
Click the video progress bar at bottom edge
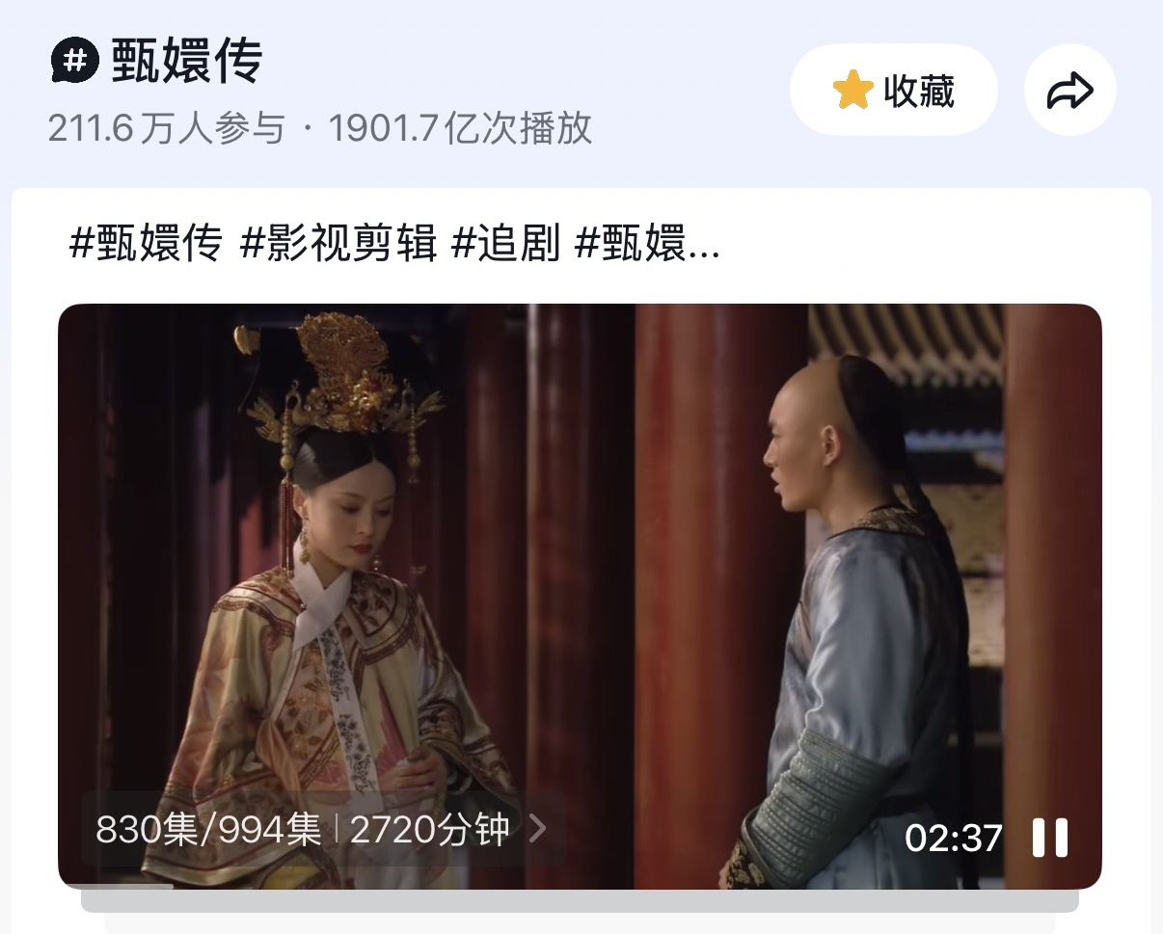[580, 886]
